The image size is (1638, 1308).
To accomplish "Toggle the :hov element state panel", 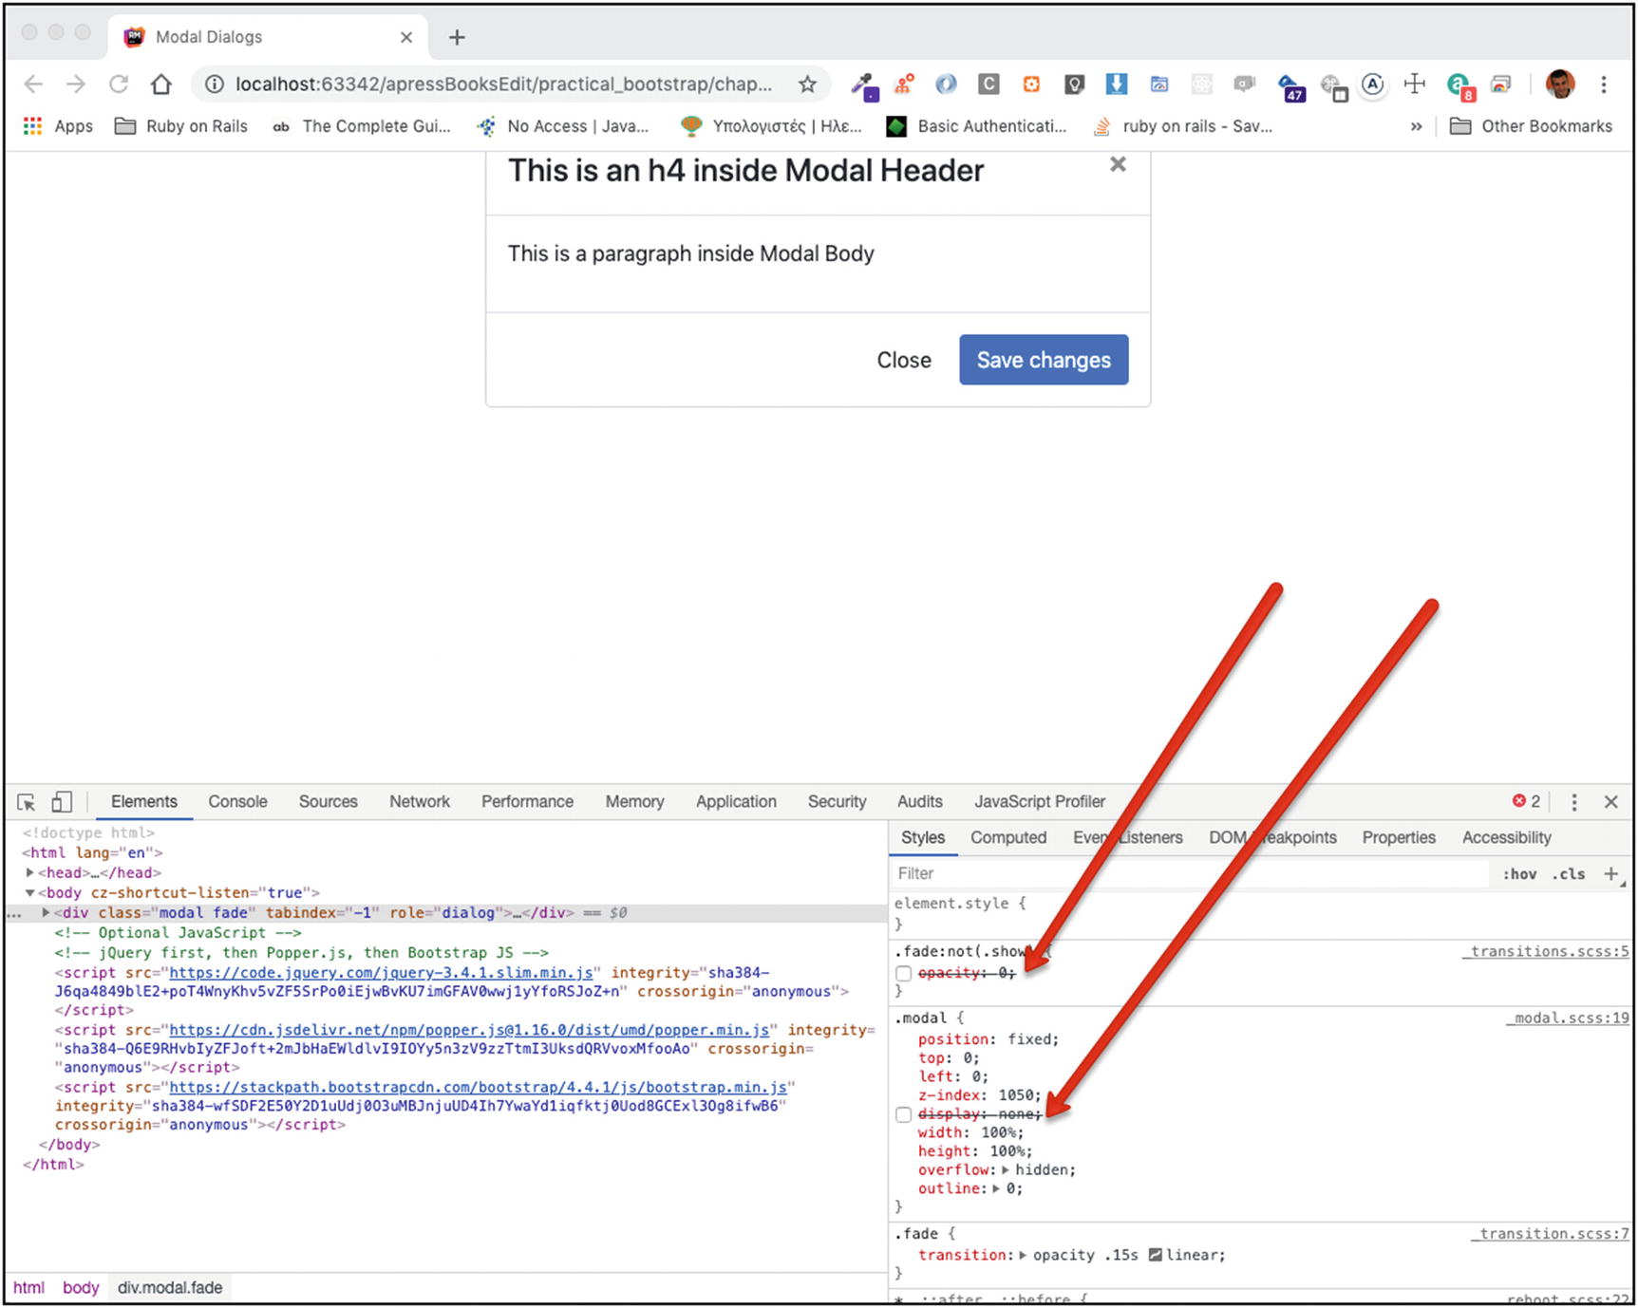I will [1519, 874].
